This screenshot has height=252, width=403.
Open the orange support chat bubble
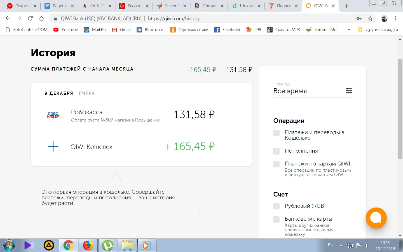click(376, 218)
